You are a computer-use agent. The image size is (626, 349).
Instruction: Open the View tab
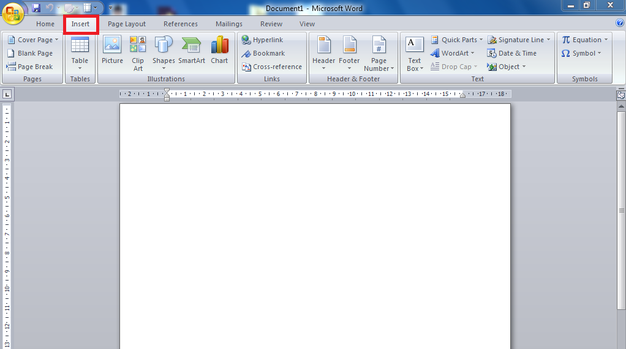click(307, 24)
